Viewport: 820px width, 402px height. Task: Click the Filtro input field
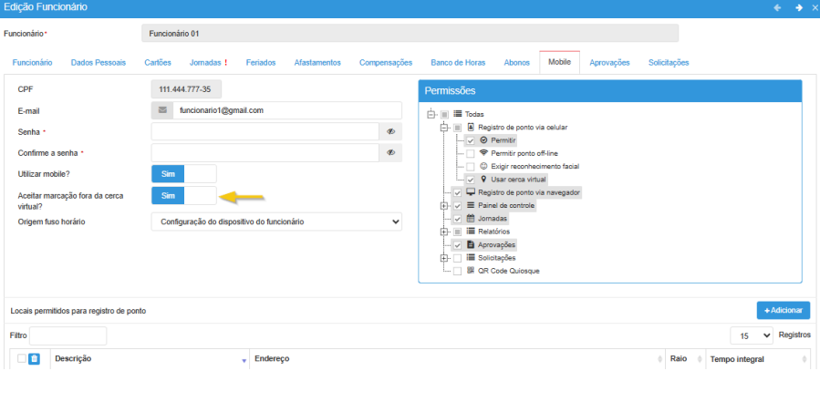coord(68,335)
